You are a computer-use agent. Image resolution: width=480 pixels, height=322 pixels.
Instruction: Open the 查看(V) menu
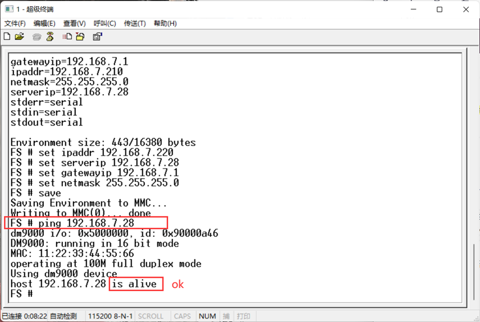[74, 24]
